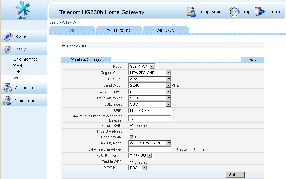This screenshot has width=286, height=179.
Task: Open the Band Width dropdown
Action: coord(150,85)
